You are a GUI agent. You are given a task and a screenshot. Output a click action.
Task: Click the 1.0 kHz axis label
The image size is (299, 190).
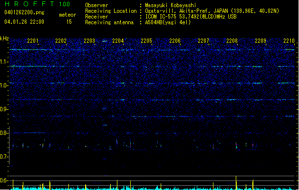(4, 85)
